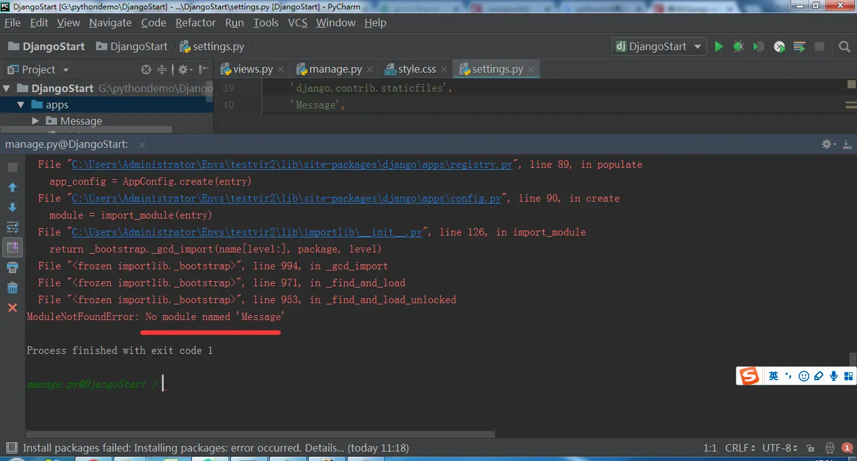Image resolution: width=857 pixels, height=461 pixels.
Task: Click the gray stop button in top toolbar
Action: coord(819,46)
